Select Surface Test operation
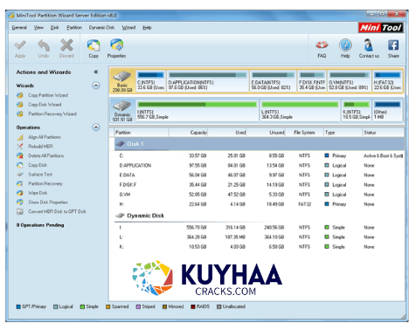The image size is (416, 330). point(40,175)
